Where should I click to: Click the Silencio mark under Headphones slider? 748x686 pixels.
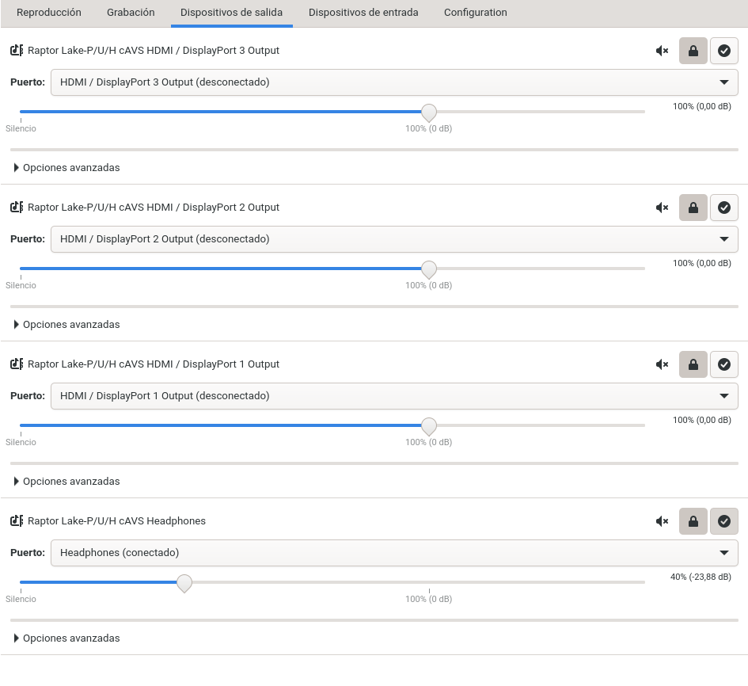[x=21, y=599]
